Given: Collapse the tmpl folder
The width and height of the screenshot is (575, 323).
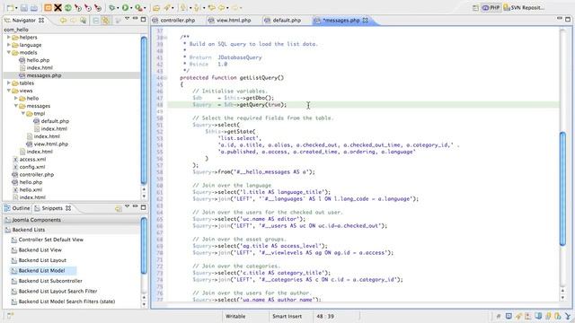Looking at the screenshot, I should point(23,114).
